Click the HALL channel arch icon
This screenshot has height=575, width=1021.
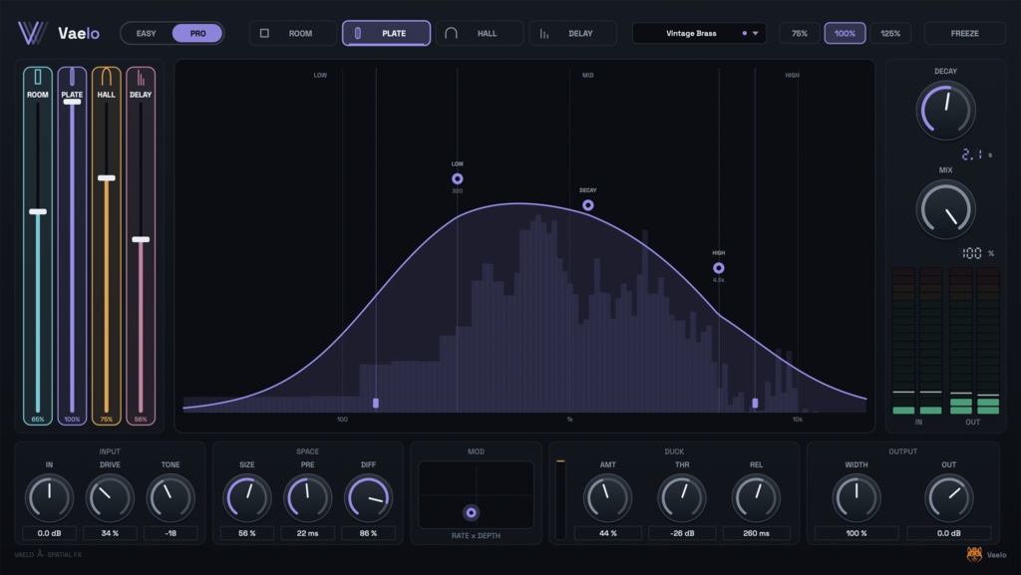pyautogui.click(x=106, y=78)
